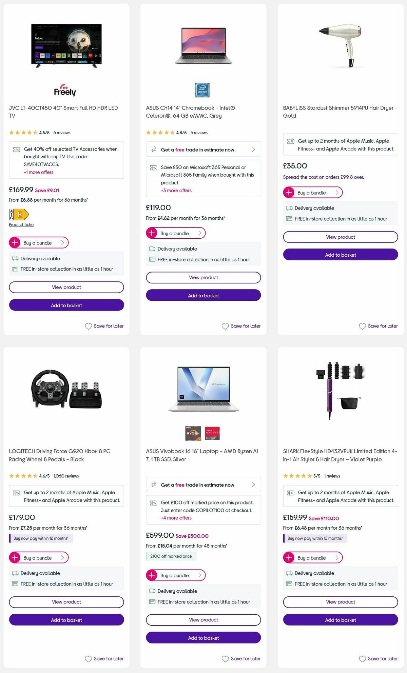This screenshot has width=407, height=673.
Task: Expand +3 more offers on ASUS Chromebook
Action: point(176,191)
